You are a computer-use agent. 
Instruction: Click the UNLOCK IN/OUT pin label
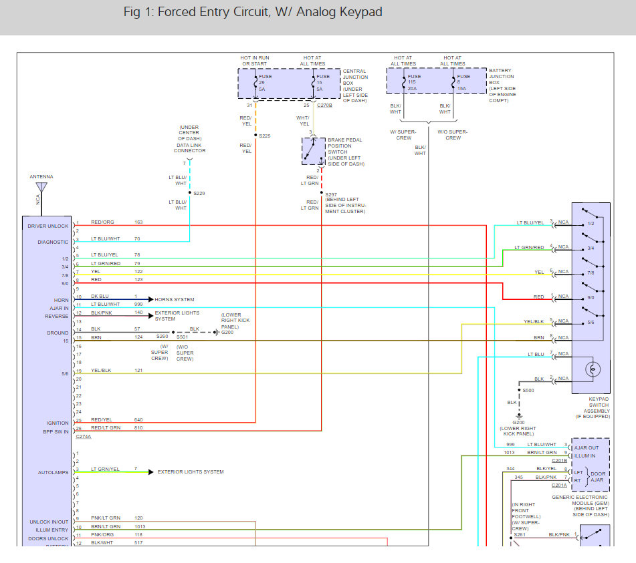49,522
